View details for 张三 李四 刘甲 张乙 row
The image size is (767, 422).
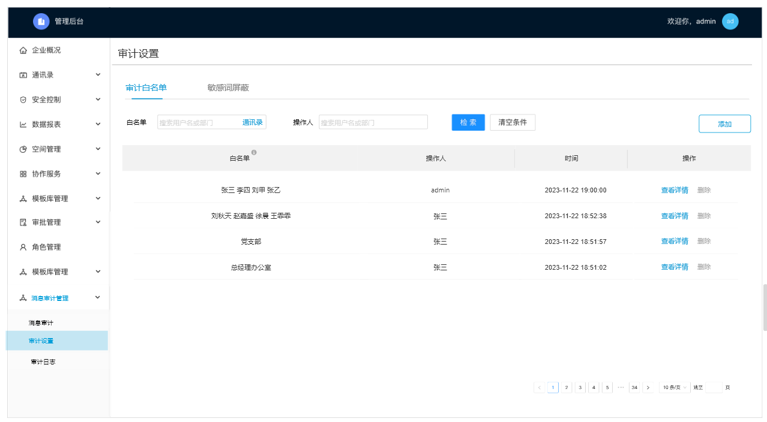pyautogui.click(x=675, y=190)
